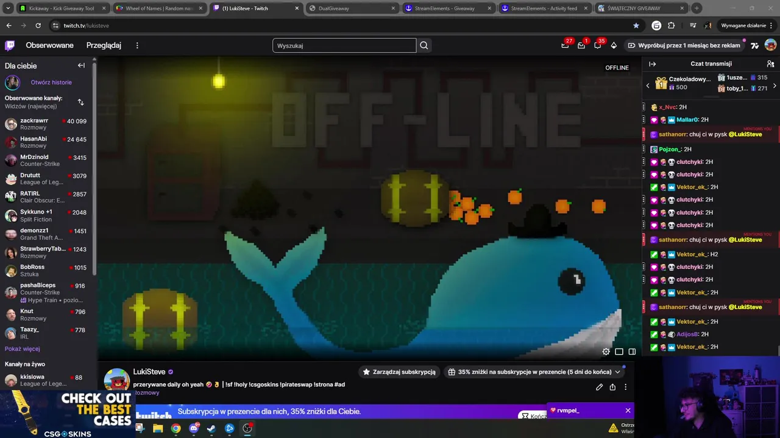The width and height of the screenshot is (780, 438).
Task: Click the pencil edit icon under the stream
Action: click(x=600, y=387)
